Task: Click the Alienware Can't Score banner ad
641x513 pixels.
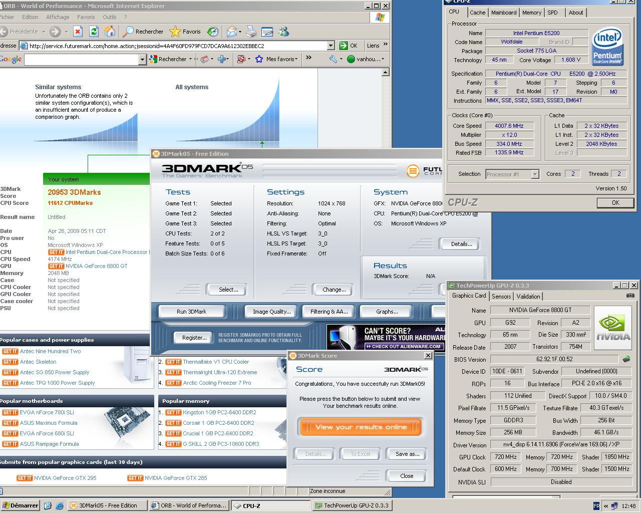Action: tap(386, 338)
